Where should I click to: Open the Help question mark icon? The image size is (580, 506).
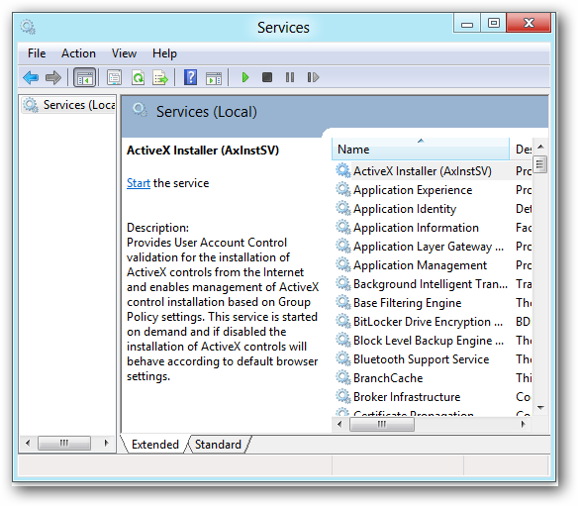(x=190, y=77)
